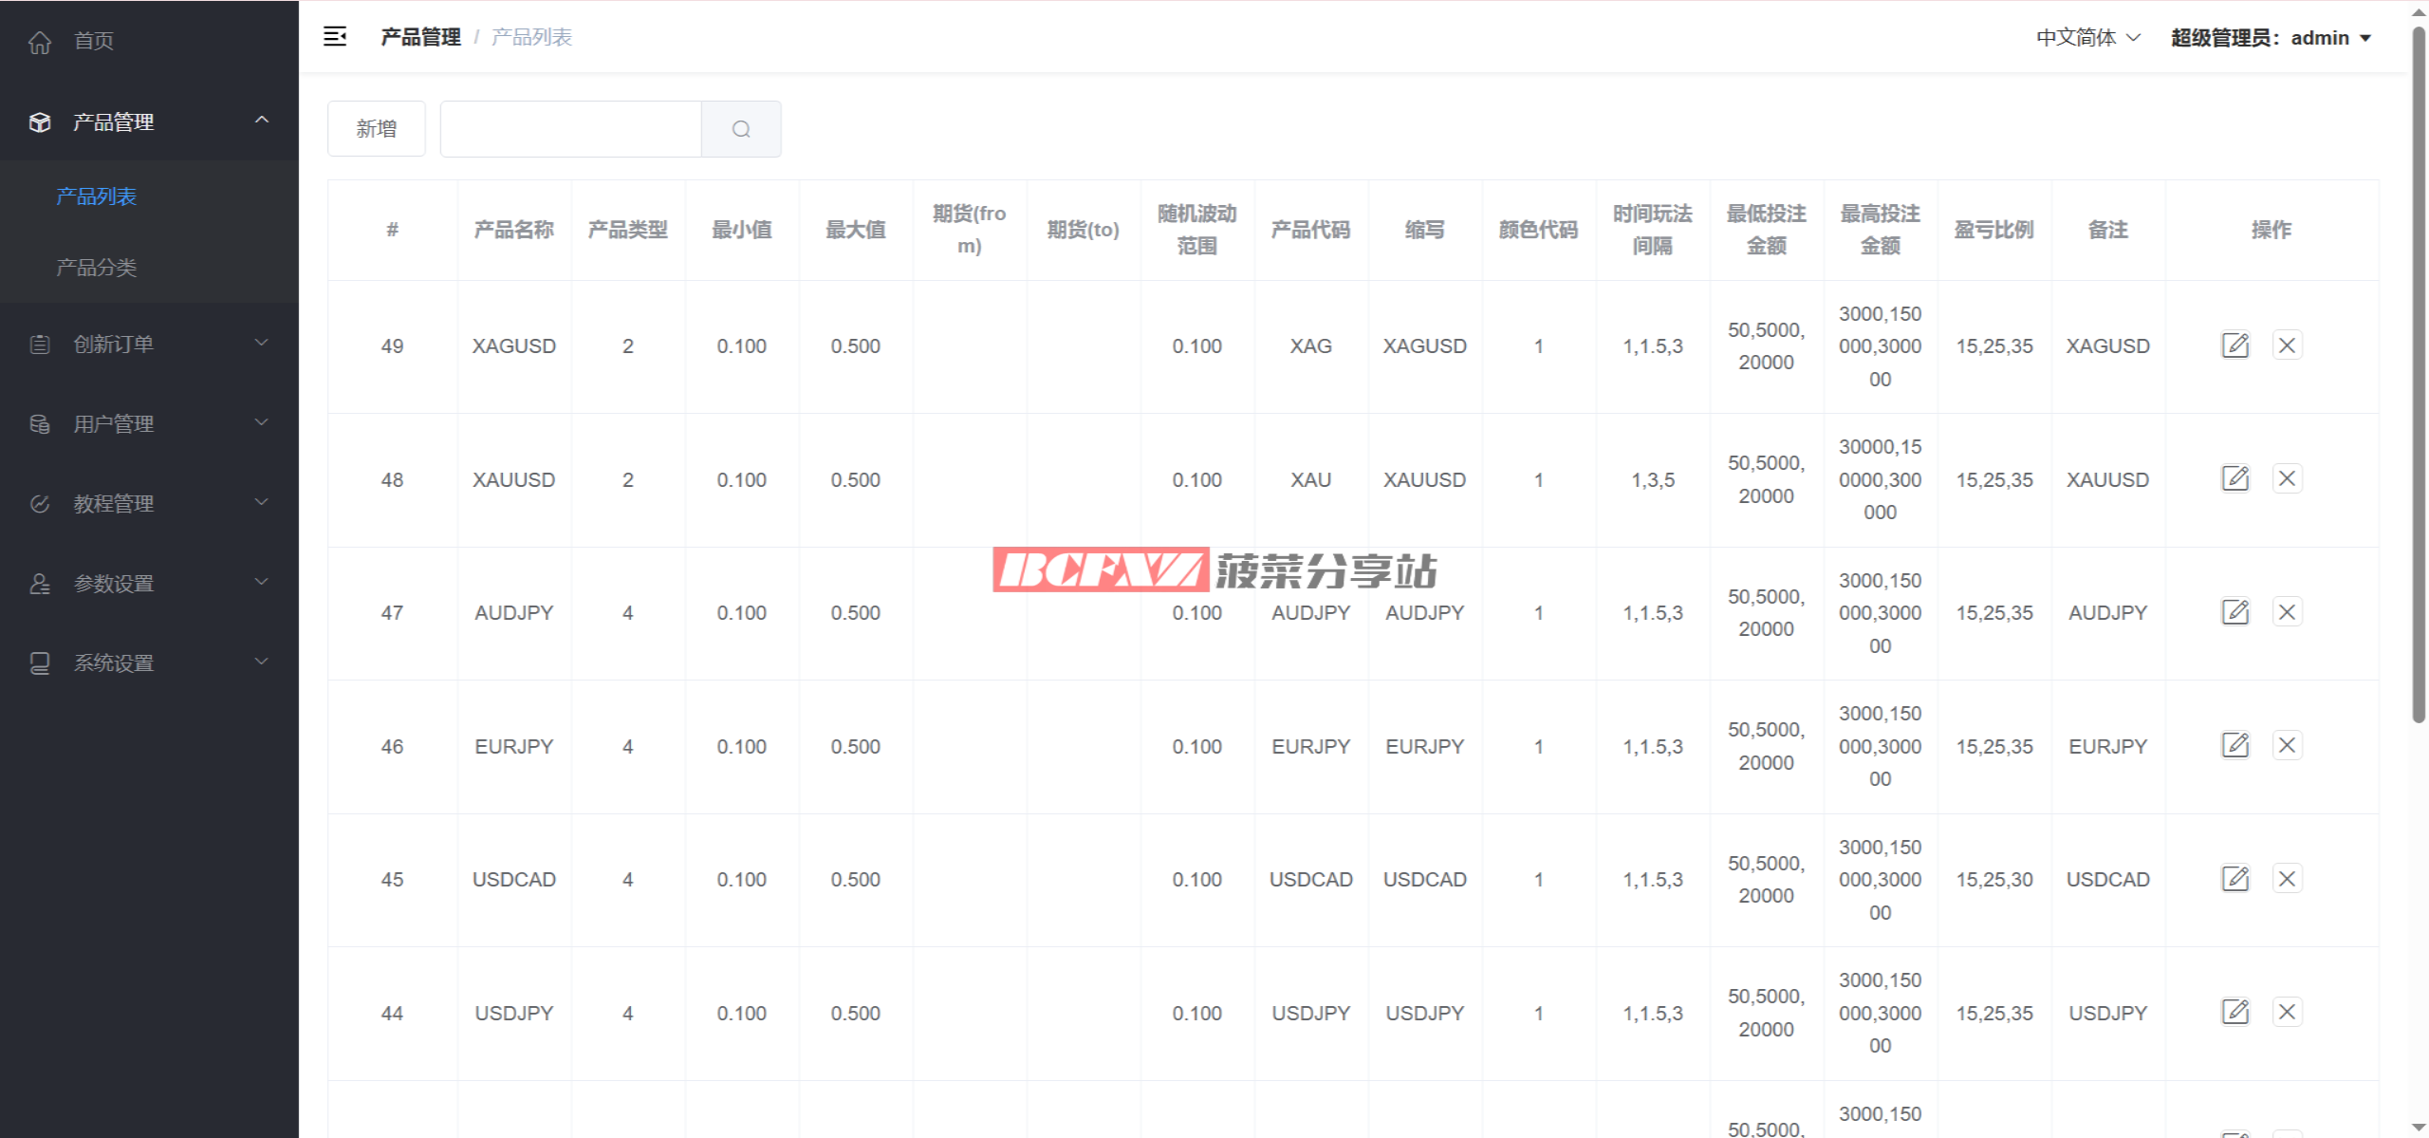
Task: Click the vertical page scrollbar
Action: click(2419, 380)
